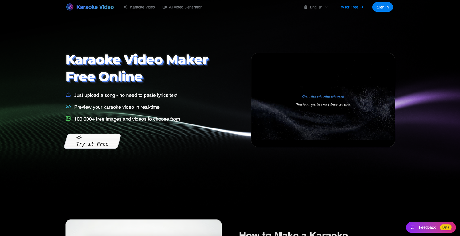This screenshot has width=460, height=236.
Task: Select the eye icon beside real-time preview text
Action: click(68, 107)
